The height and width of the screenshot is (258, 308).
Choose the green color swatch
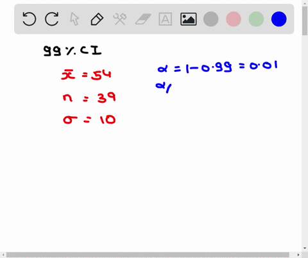click(x=256, y=19)
